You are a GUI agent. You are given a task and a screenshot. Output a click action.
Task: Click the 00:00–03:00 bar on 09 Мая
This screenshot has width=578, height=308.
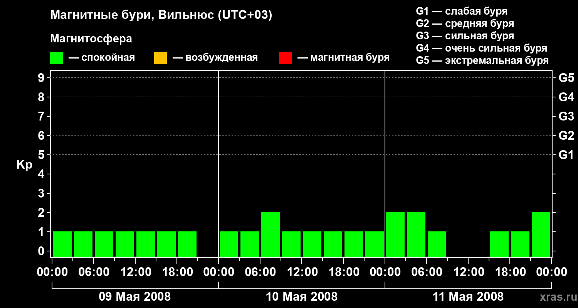coord(62,244)
